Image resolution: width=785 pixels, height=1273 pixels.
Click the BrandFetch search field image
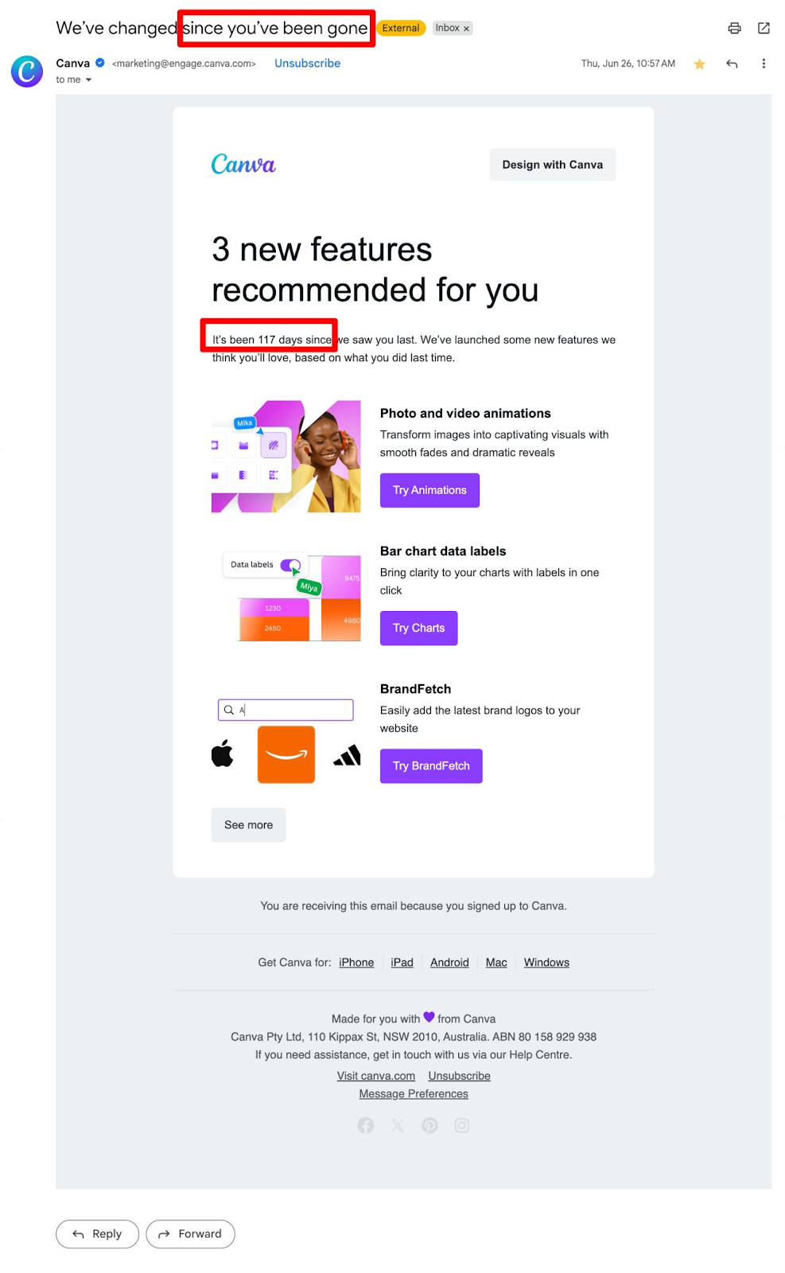[286, 710]
